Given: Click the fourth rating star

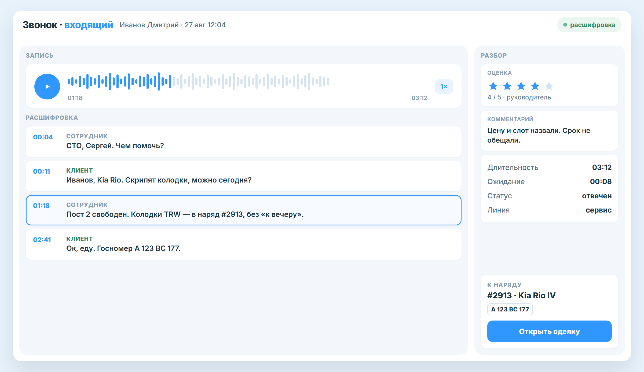Looking at the screenshot, I should pos(535,86).
